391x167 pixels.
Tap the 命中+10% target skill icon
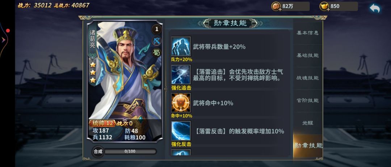pos(181,103)
